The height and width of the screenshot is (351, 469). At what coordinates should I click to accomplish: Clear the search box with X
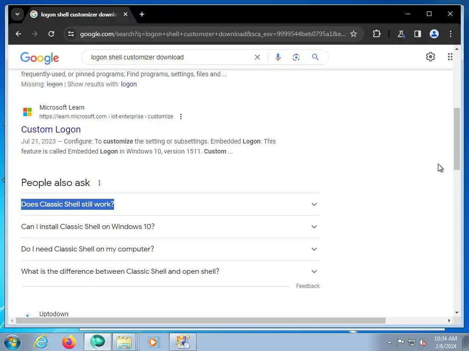[x=257, y=57]
